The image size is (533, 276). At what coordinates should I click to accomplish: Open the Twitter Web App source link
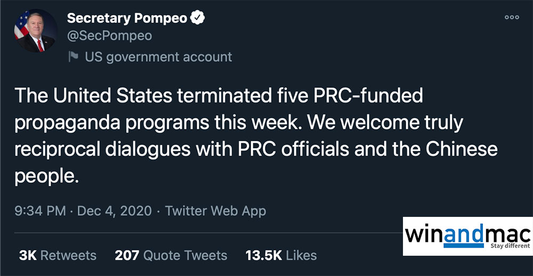coord(215,210)
